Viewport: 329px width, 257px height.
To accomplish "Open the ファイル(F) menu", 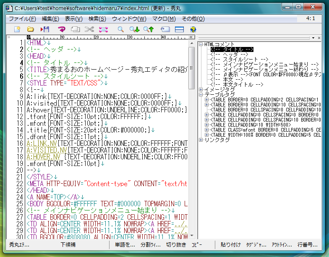I will 23,19.
